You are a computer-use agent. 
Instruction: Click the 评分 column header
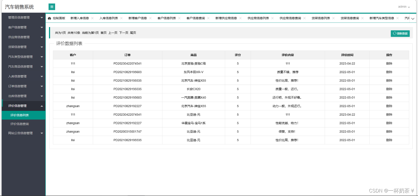point(238,55)
